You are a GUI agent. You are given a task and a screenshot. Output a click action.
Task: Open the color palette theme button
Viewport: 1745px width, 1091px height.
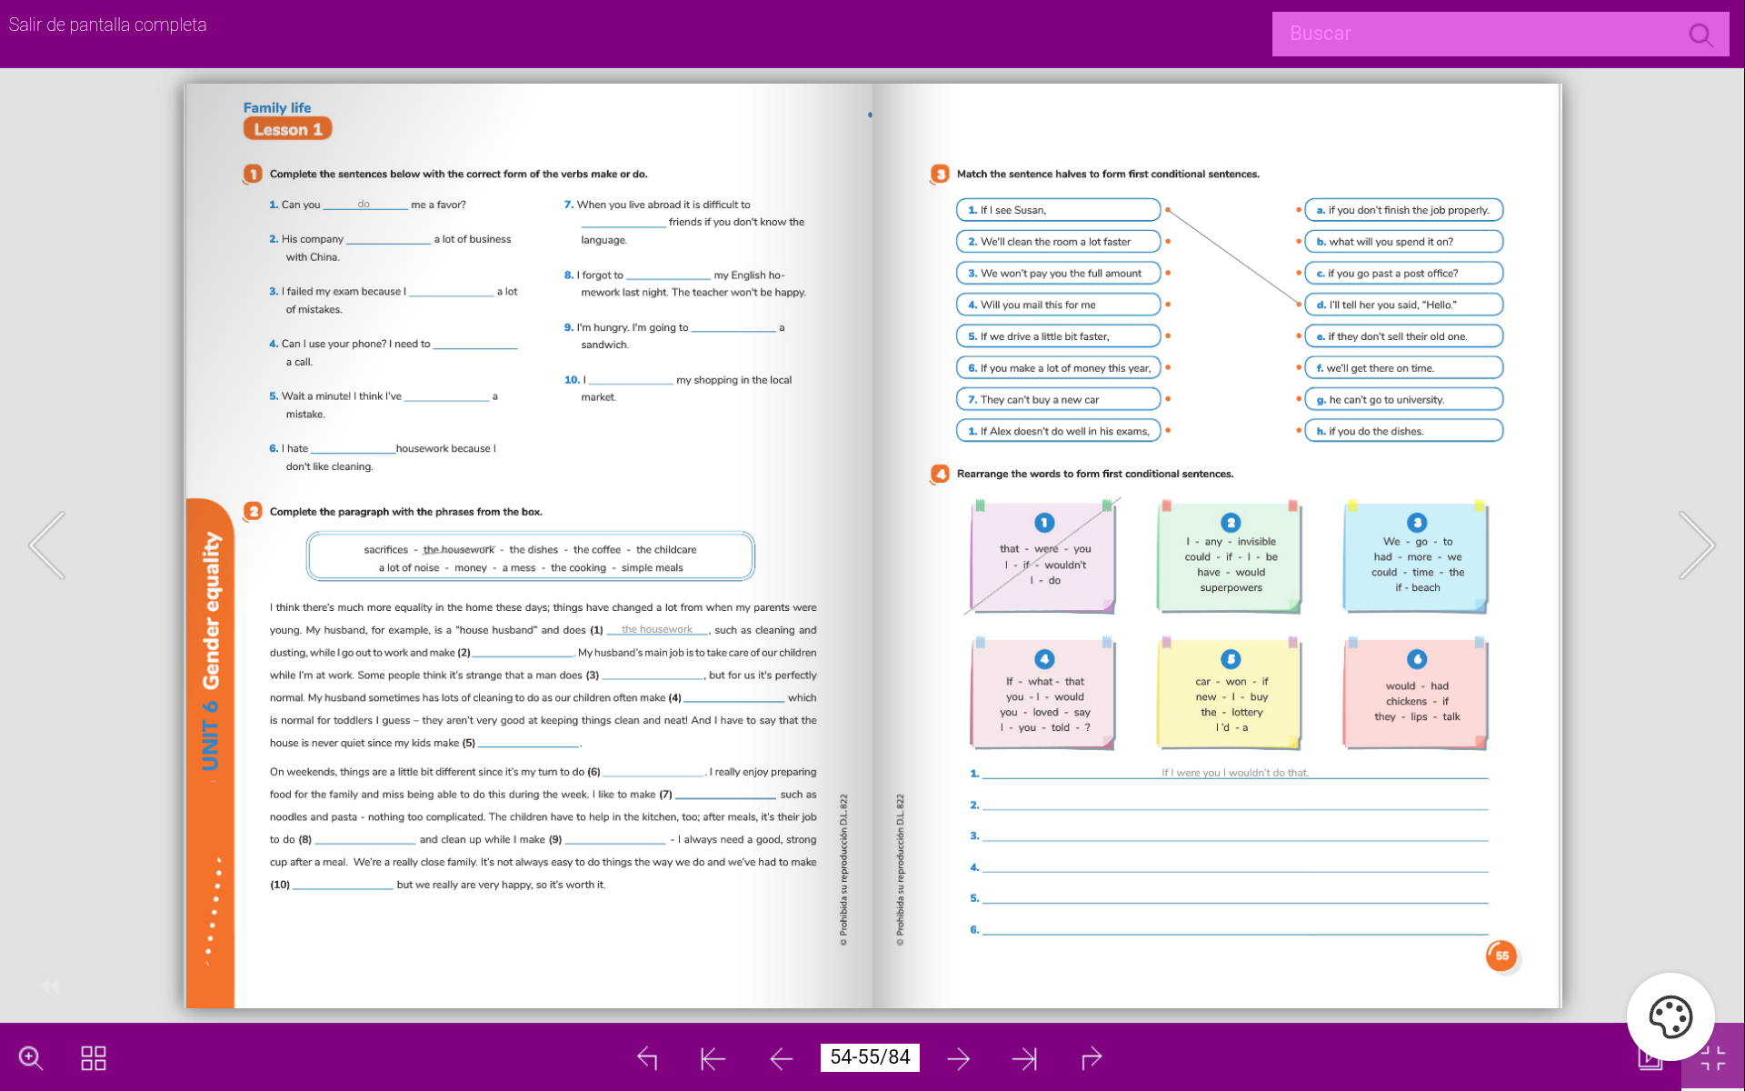[1670, 1016]
